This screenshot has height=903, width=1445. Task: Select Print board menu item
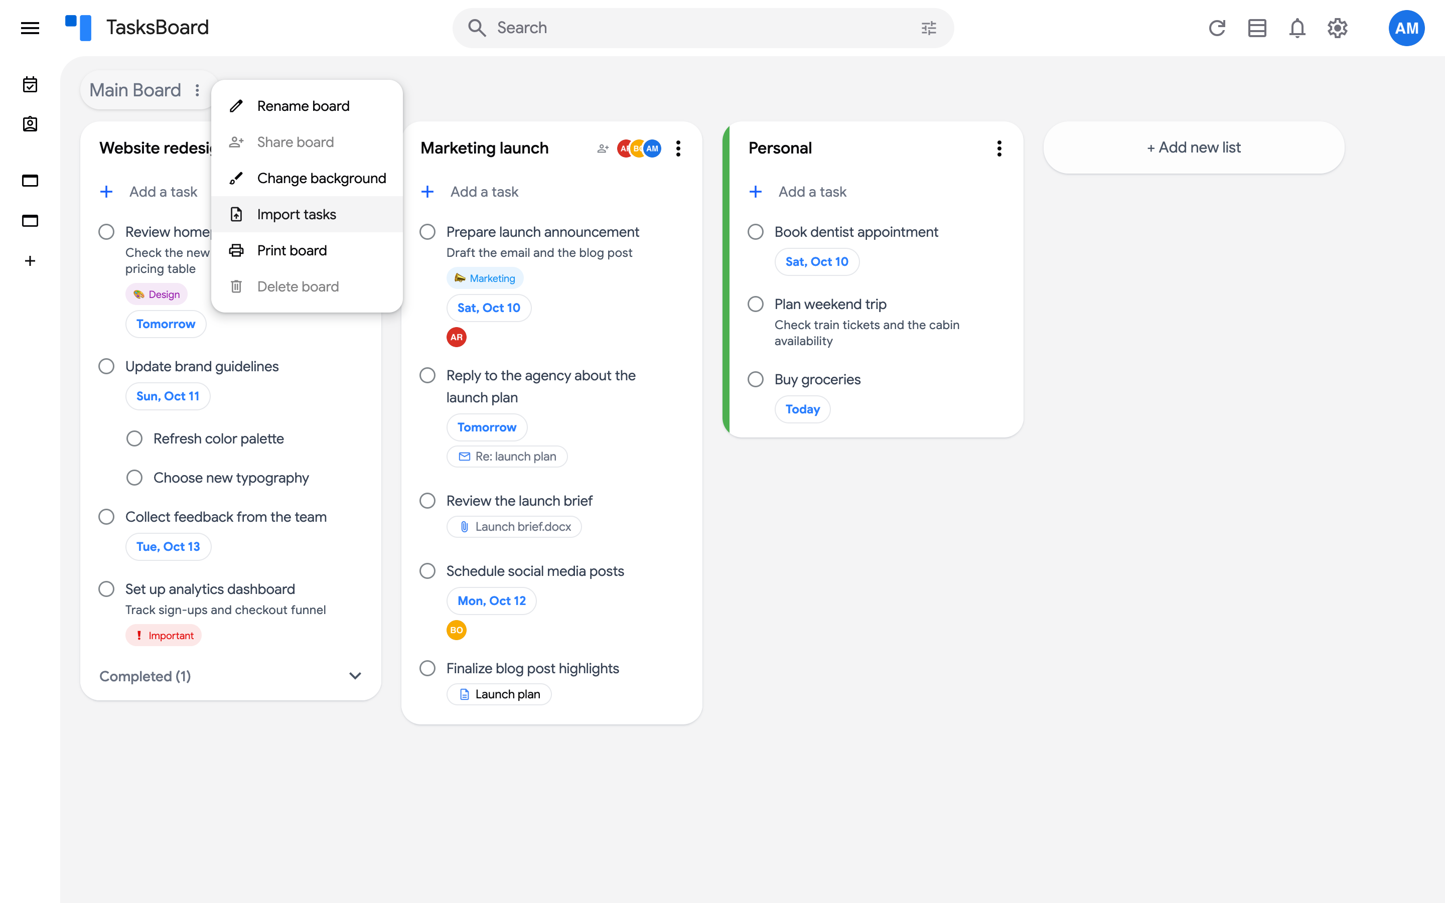[x=307, y=250]
